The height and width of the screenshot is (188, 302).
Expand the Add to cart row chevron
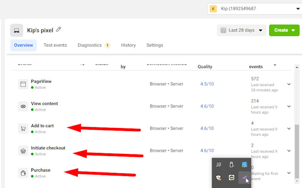[289, 128]
